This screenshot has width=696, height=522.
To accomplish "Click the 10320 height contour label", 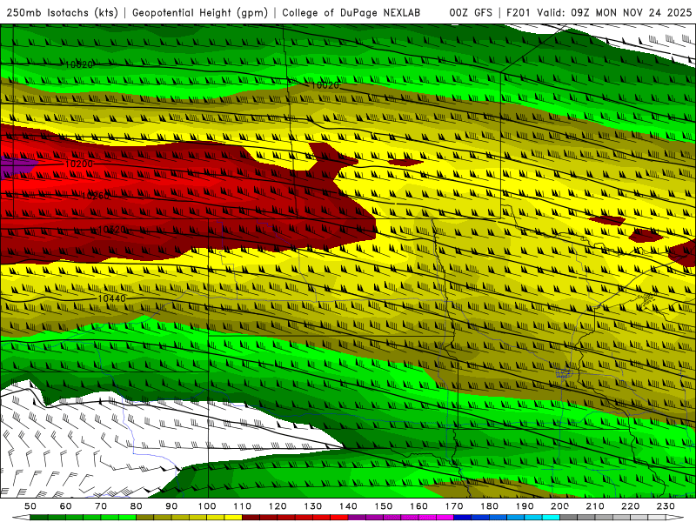I will click(111, 230).
